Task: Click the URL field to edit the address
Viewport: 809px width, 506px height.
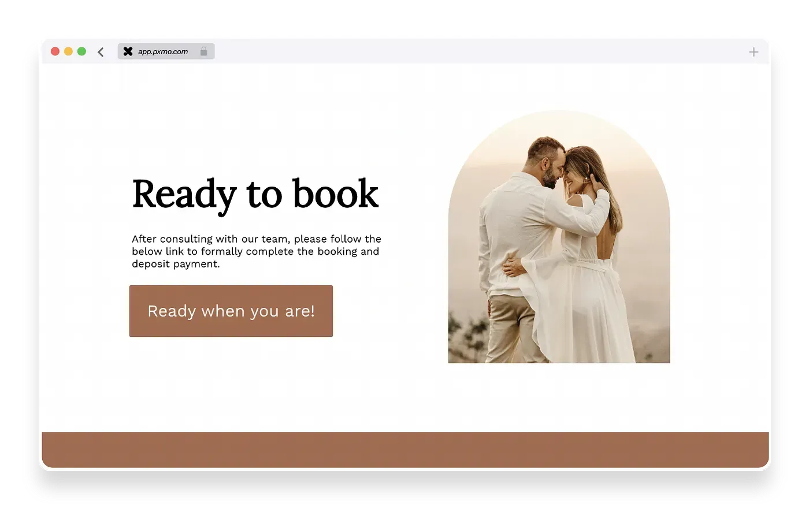Action: pos(163,51)
